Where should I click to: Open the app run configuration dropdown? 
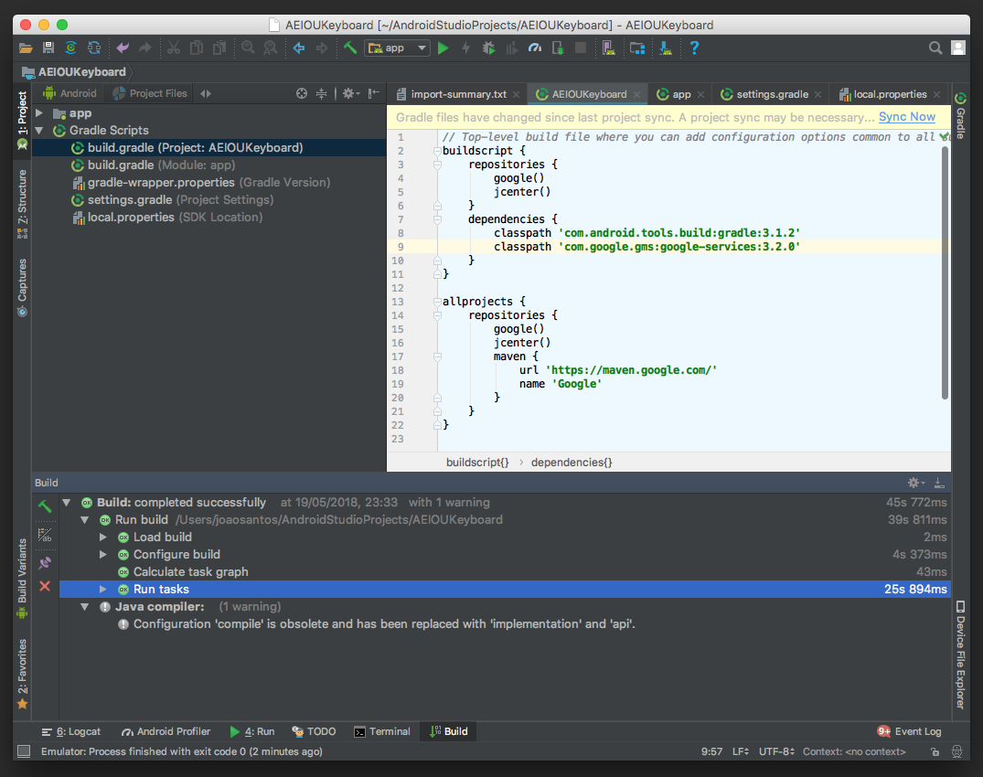pyautogui.click(x=398, y=48)
